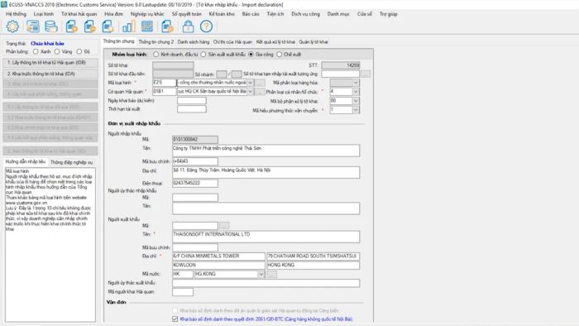579x326 pixels.
Task: Switch to Quản lý tờ khai tab
Action: 313,42
